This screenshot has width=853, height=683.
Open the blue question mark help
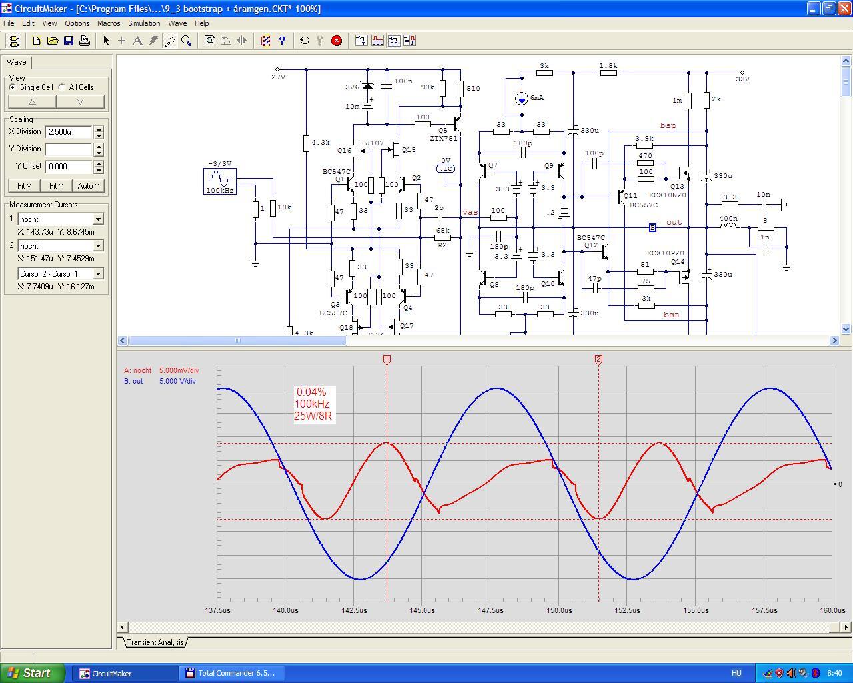282,41
